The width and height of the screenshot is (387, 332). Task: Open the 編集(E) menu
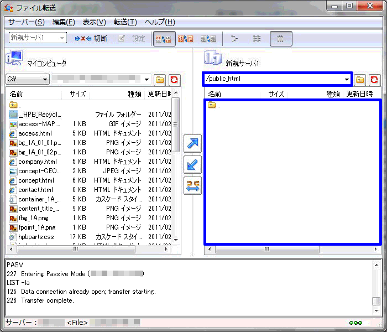64,22
